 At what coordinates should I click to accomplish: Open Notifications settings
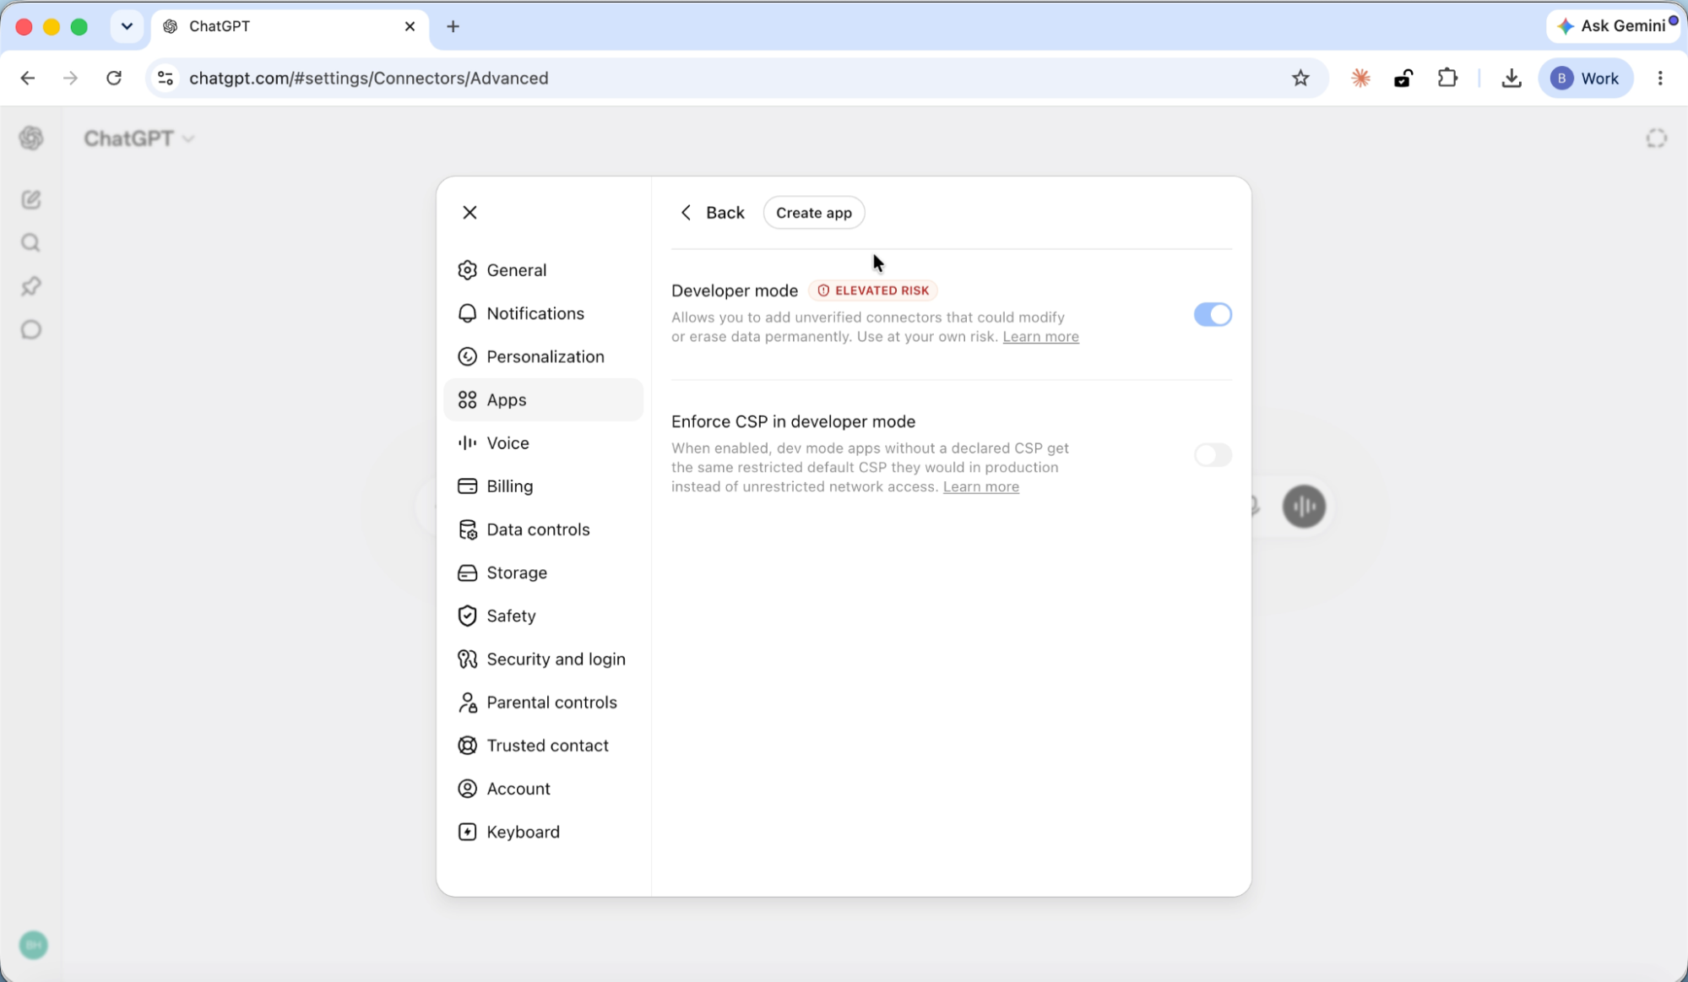coord(543,313)
